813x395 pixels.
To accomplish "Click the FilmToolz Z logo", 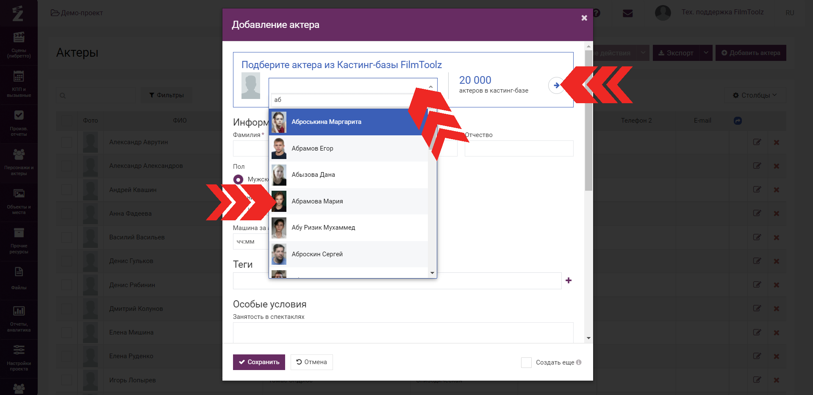I will (x=18, y=14).
